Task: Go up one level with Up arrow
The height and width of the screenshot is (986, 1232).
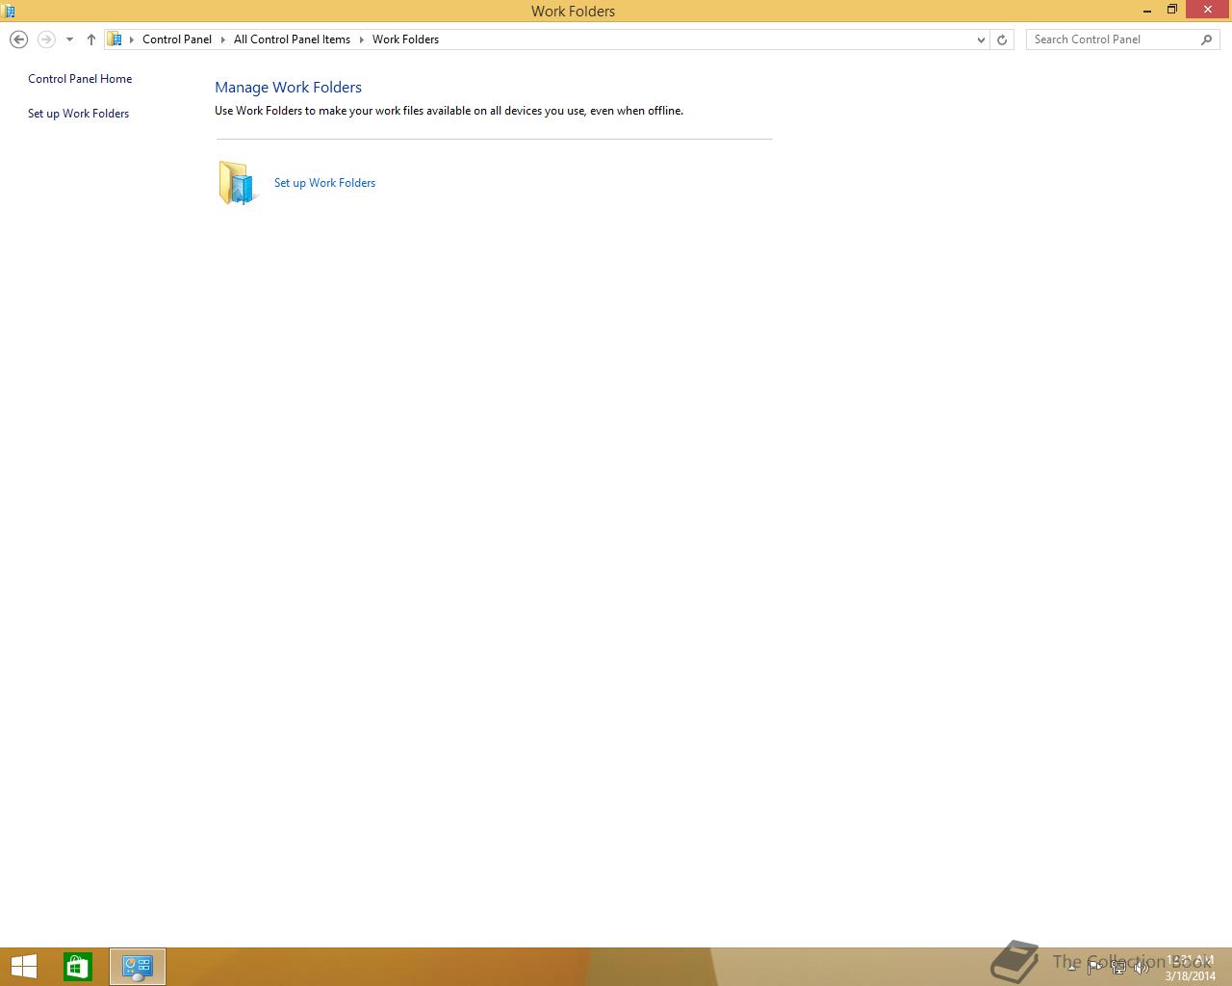Action: [91, 39]
